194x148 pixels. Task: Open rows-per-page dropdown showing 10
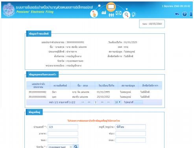tap(118, 102)
